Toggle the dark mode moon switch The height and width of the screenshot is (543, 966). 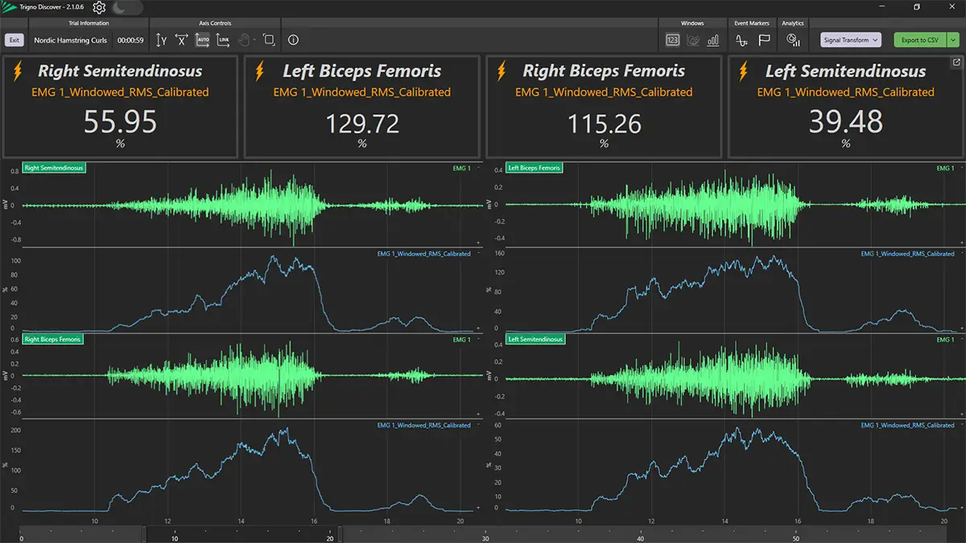pos(127,8)
